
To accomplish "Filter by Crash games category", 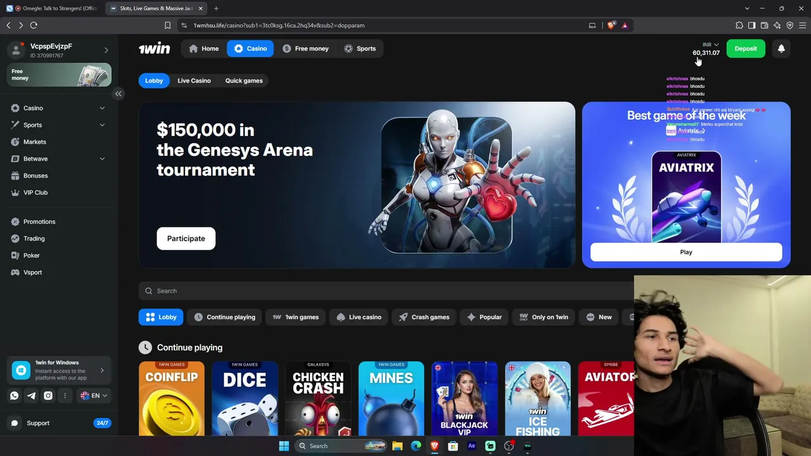I will (425, 317).
